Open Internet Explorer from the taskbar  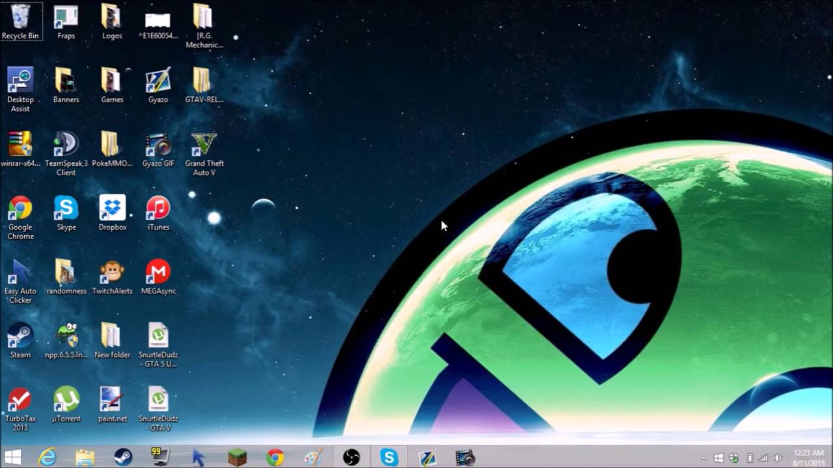pos(47,457)
